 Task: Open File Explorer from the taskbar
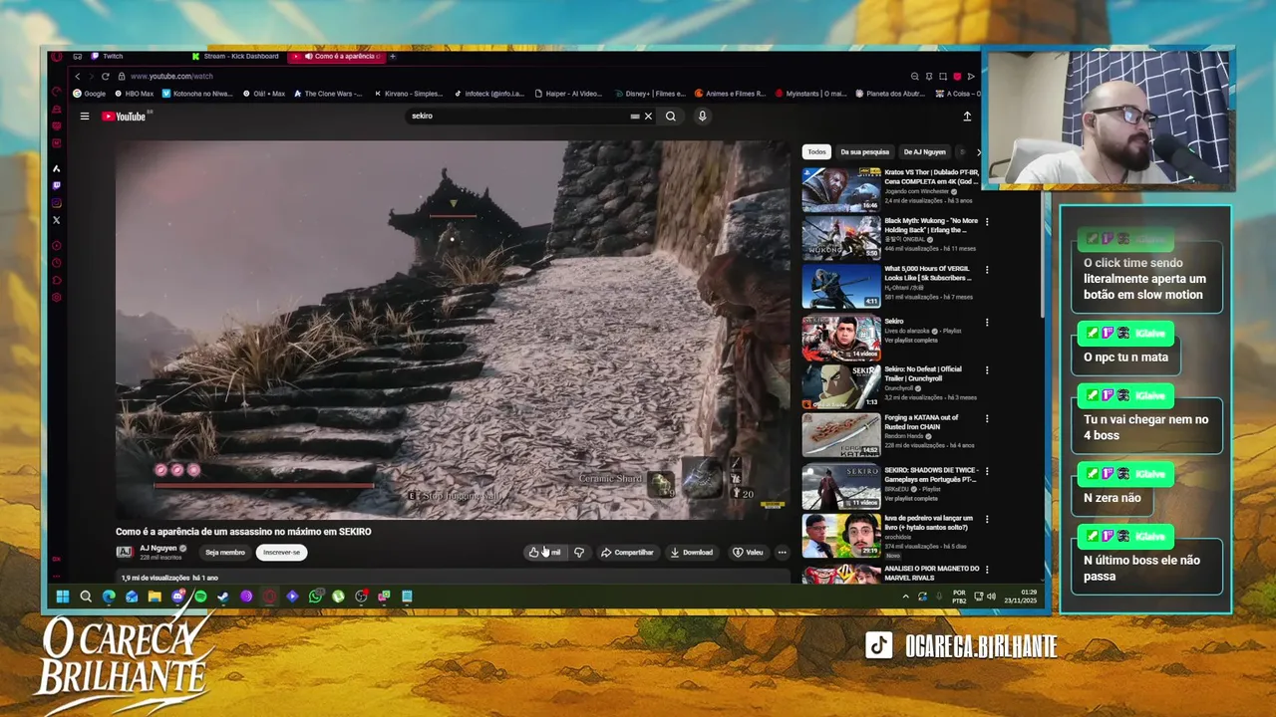[155, 597]
